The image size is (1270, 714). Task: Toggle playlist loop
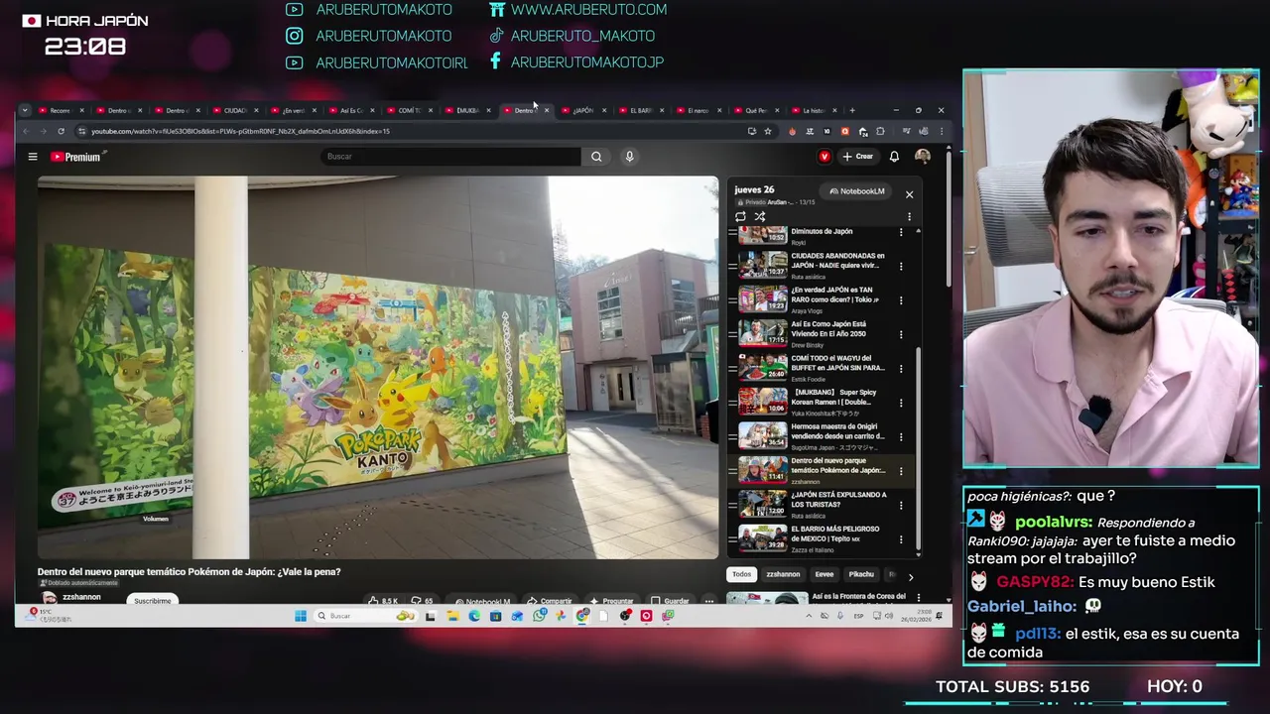tap(740, 216)
